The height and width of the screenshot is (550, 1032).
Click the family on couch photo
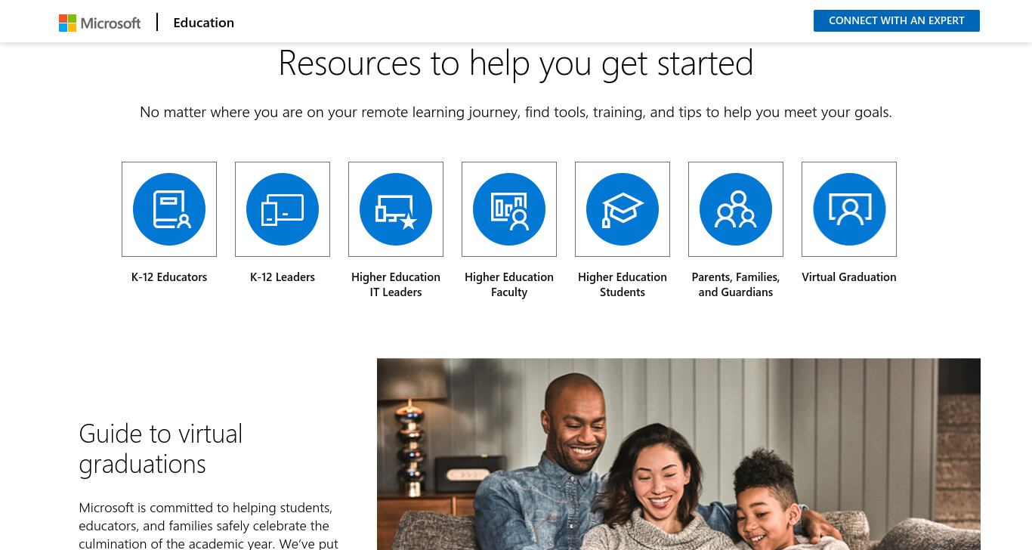pos(678,454)
